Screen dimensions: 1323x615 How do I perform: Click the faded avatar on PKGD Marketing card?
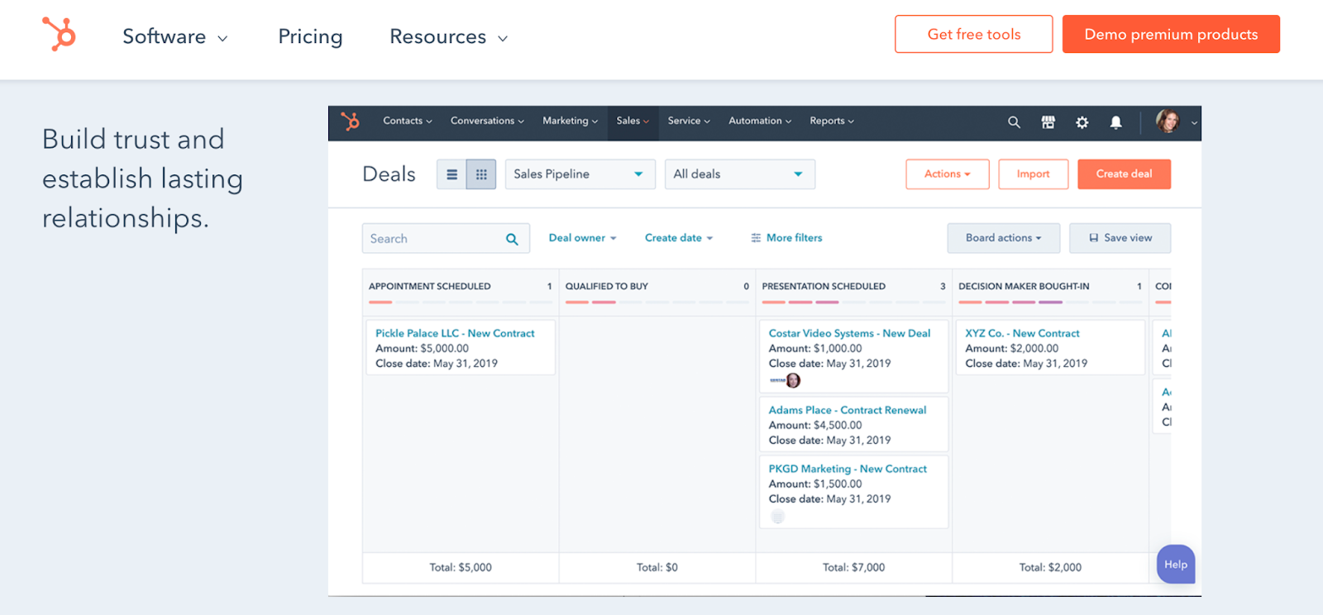777,517
